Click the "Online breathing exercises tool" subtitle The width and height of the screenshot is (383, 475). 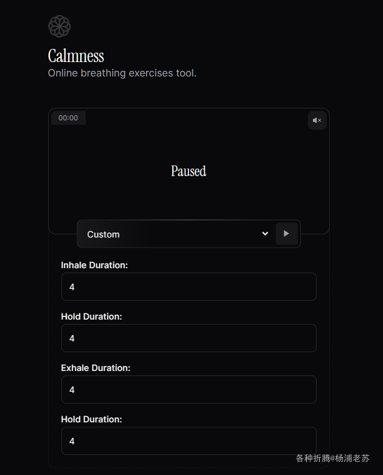(122, 73)
